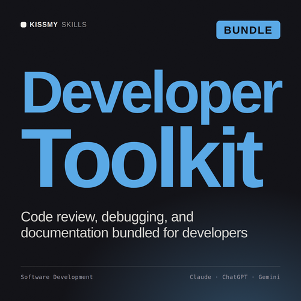The width and height of the screenshot is (301, 301).
Task: Click the white square logo icon
Action: pyautogui.click(x=23, y=25)
